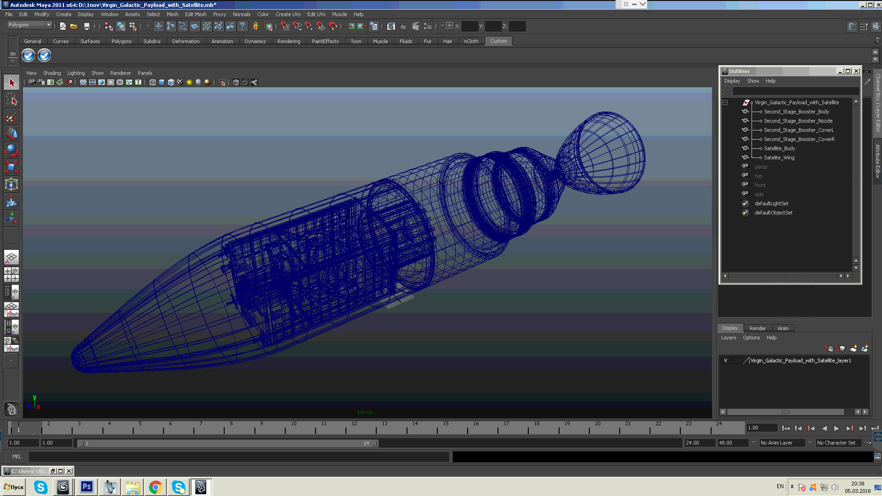The image size is (882, 496).
Task: Select the Universal Manipulator tool
Action: (11, 184)
